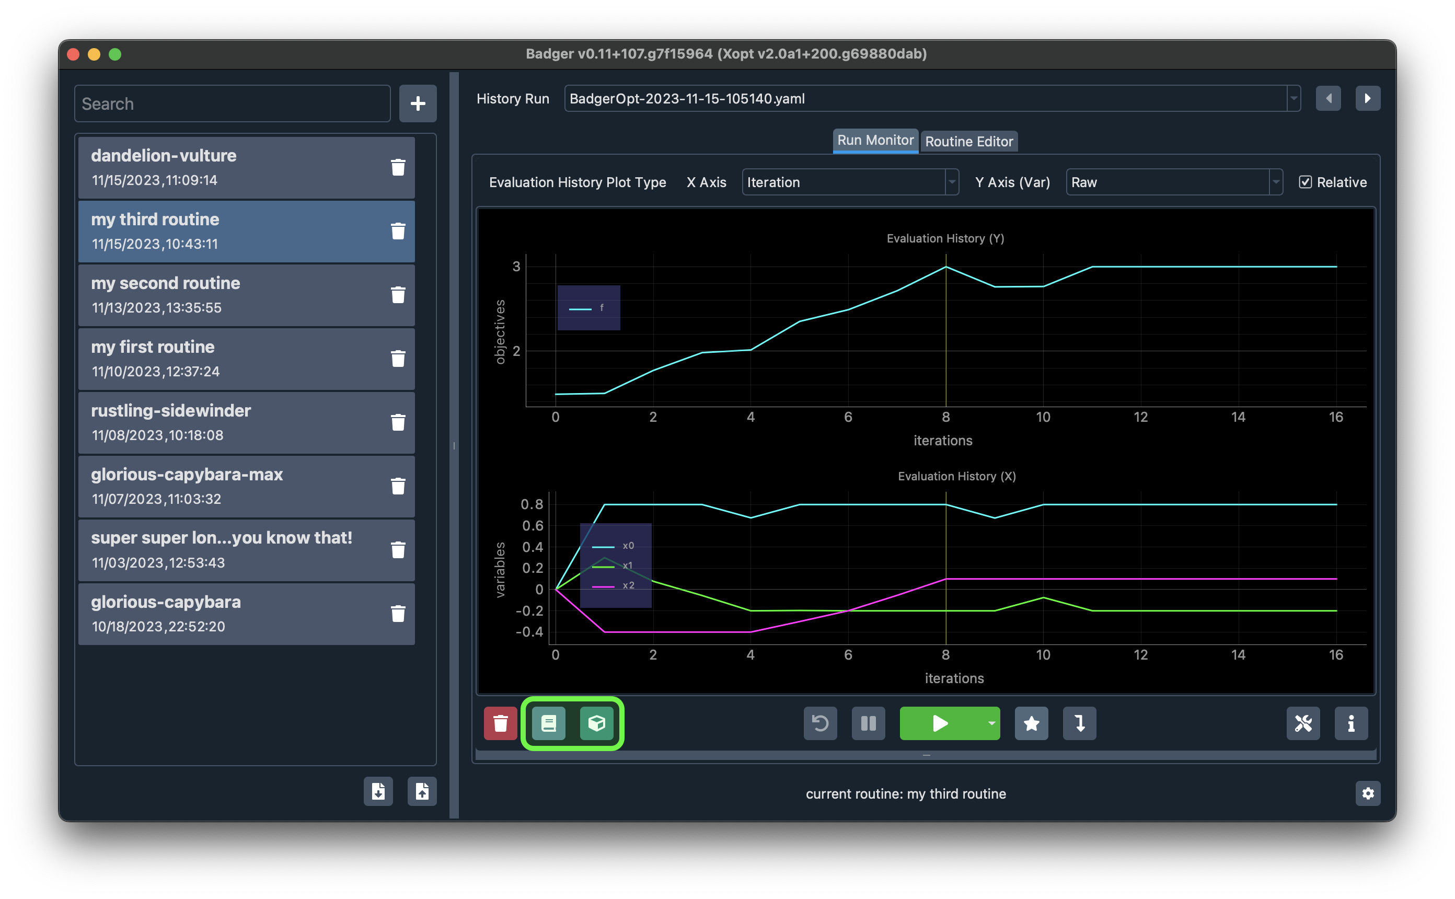Viewport: 1455px width, 899px height.
Task: Delete my first routine via trash icon
Action: 398,359
